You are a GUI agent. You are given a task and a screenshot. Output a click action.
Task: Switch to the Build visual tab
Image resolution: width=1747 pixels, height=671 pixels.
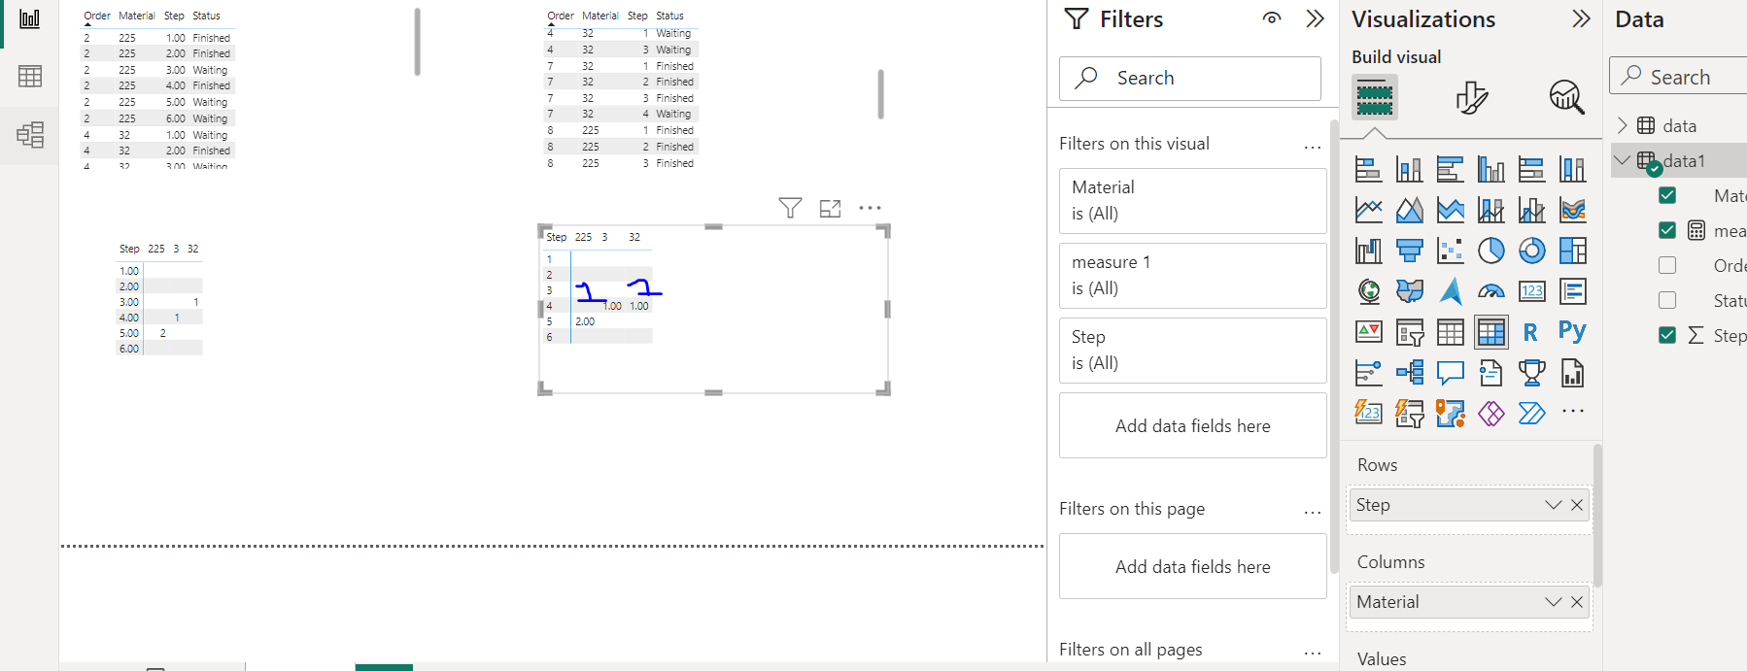1374,97
